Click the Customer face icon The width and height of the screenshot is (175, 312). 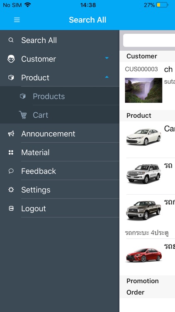coord(11,59)
